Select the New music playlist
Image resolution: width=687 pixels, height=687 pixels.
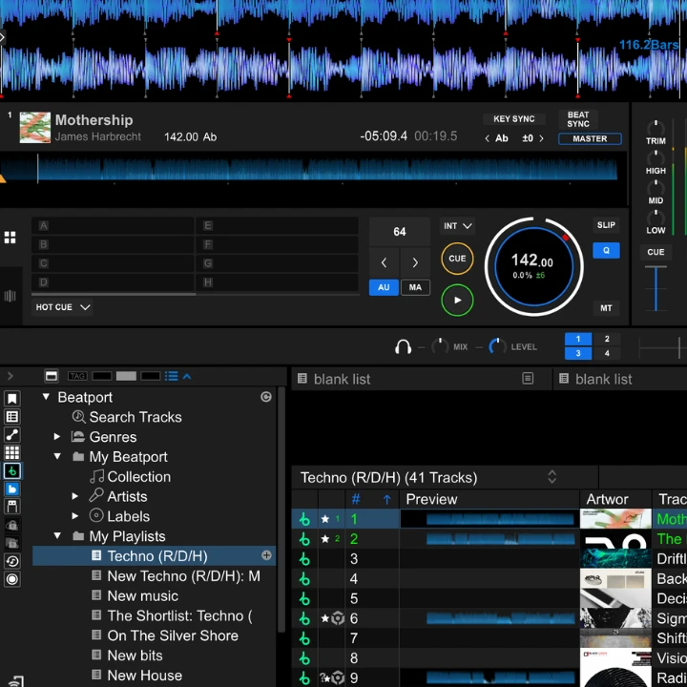point(142,595)
